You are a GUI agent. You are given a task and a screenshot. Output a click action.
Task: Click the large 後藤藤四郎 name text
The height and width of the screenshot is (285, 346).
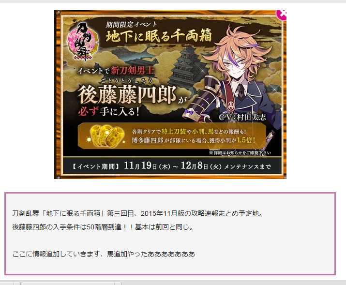pyautogui.click(x=127, y=95)
